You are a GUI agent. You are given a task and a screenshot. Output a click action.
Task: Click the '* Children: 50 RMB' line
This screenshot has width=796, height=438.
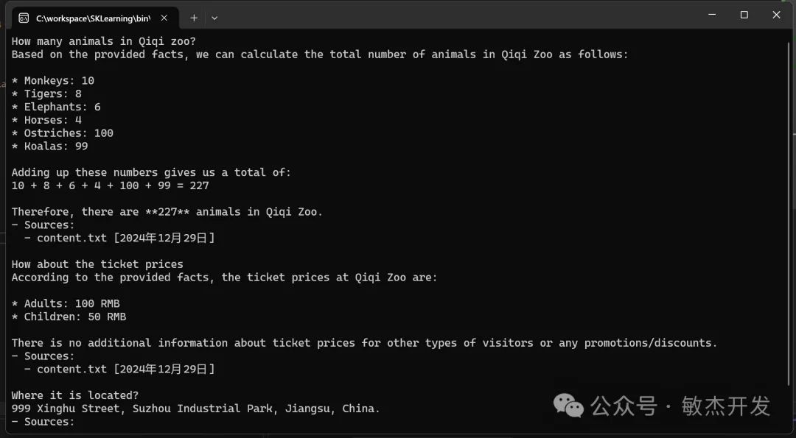pyautogui.click(x=69, y=317)
